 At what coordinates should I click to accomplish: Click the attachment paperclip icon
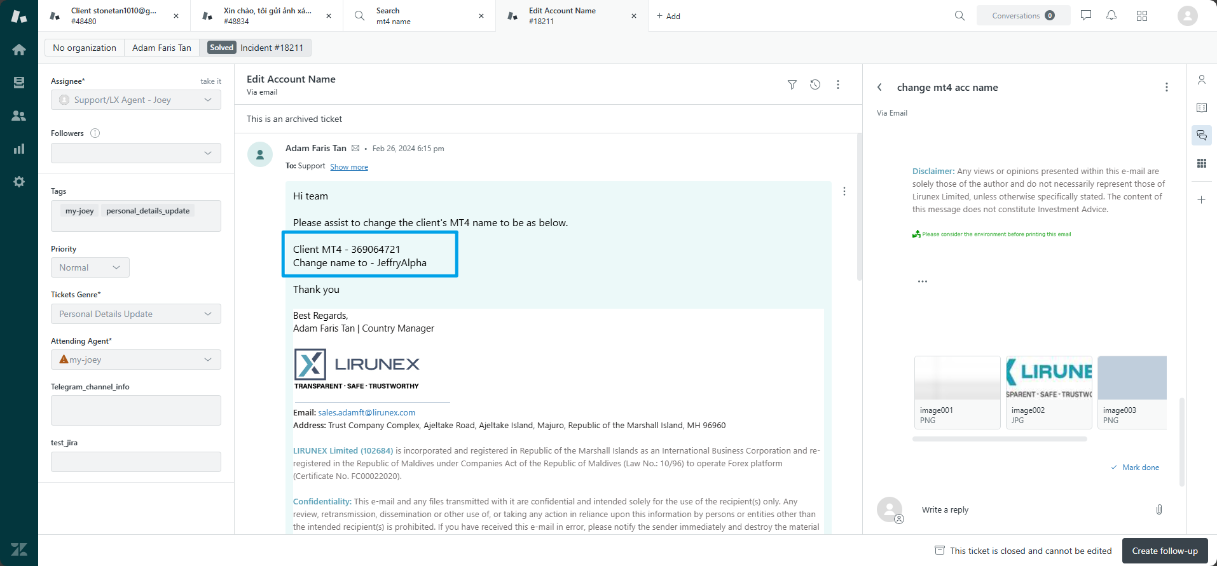(1159, 509)
